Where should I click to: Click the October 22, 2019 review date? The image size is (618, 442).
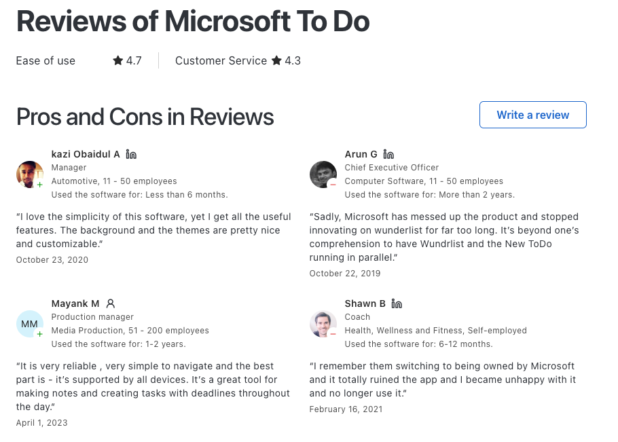(345, 274)
